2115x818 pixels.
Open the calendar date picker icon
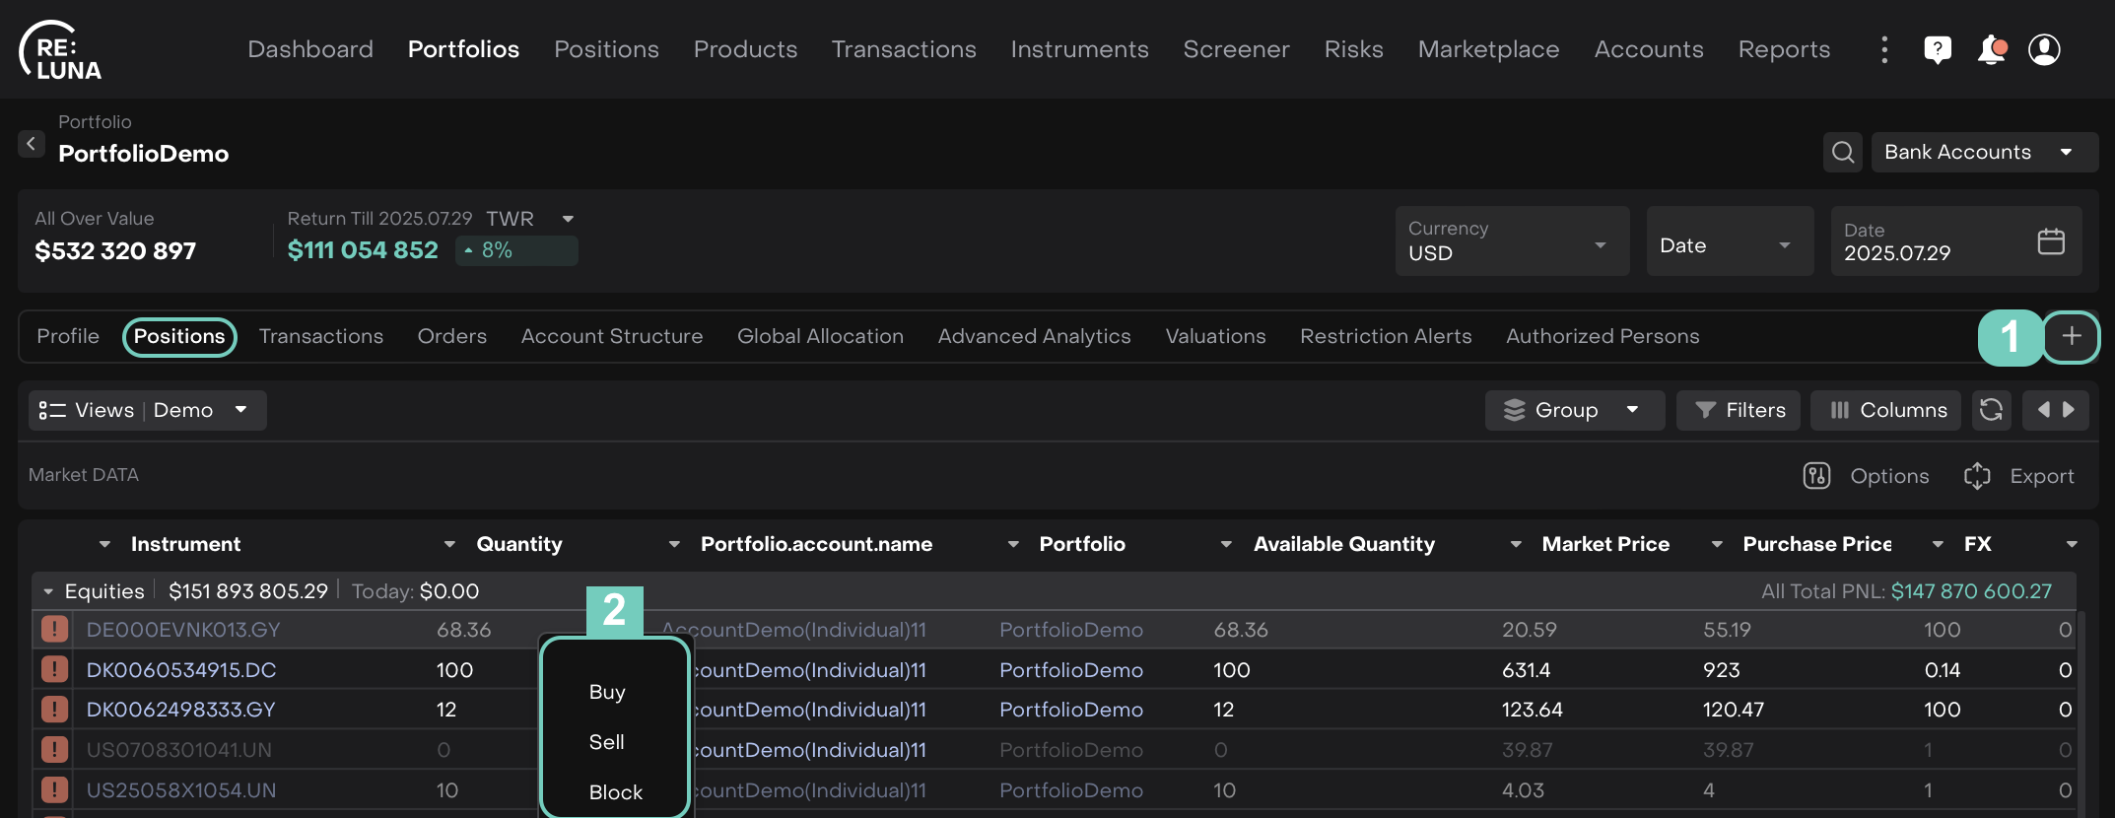pos(2050,241)
